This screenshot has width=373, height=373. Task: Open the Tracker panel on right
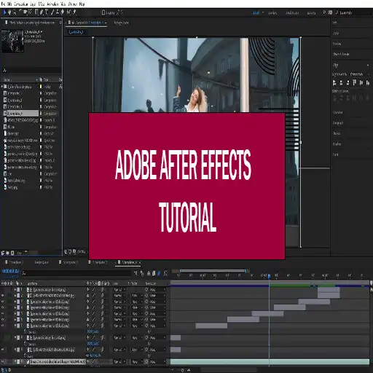337,133
